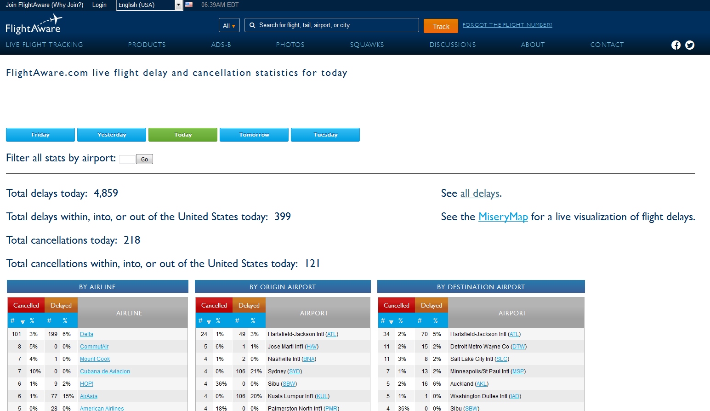Click the sort arrow in the By Airline table
Screen dimensions: 710x411
click(x=23, y=321)
